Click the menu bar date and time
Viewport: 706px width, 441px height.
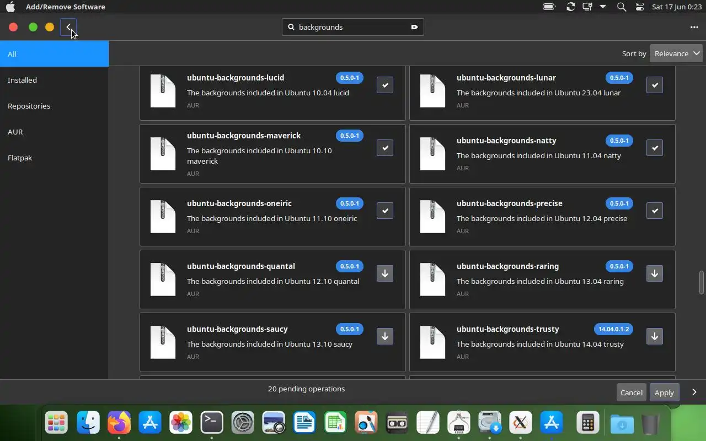coord(676,7)
